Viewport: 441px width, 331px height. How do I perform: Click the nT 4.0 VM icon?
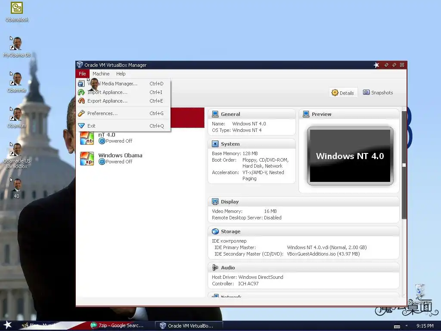point(87,138)
